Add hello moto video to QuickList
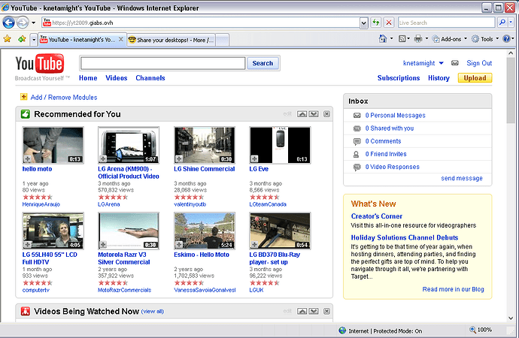The width and height of the screenshot is (519, 338). pyautogui.click(x=28, y=159)
